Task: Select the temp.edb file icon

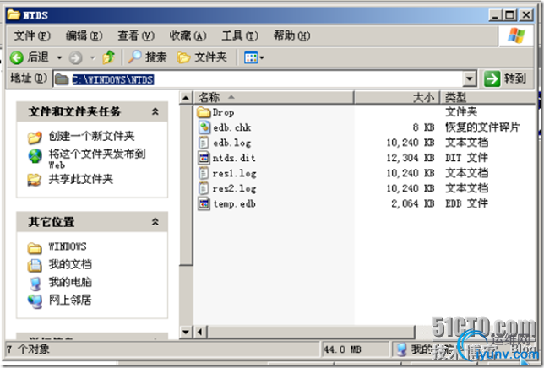Action: pos(204,203)
